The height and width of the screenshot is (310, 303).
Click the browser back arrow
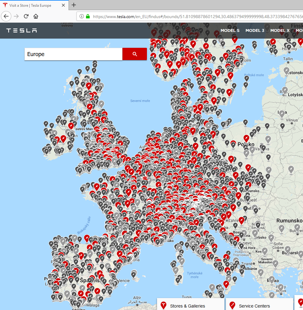coord(6,16)
